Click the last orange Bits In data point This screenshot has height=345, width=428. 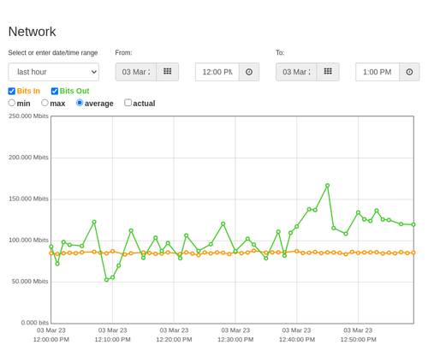413,253
